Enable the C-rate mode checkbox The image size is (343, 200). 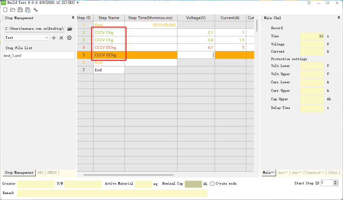(x=213, y=184)
